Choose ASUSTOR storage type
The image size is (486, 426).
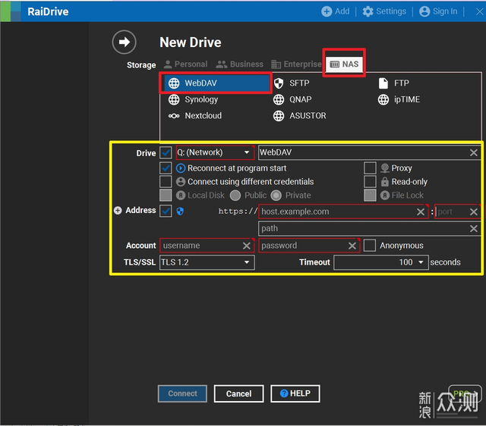pos(299,116)
